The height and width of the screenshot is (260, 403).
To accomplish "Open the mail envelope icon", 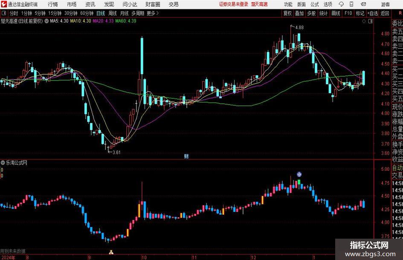I will pyautogui.click(x=363, y=4).
